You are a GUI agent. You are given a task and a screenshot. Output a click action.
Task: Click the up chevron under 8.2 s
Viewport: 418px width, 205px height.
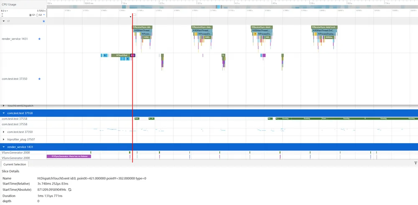2,16
